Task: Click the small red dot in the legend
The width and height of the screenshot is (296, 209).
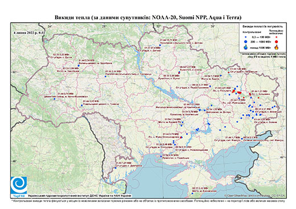Action: pos(277,37)
